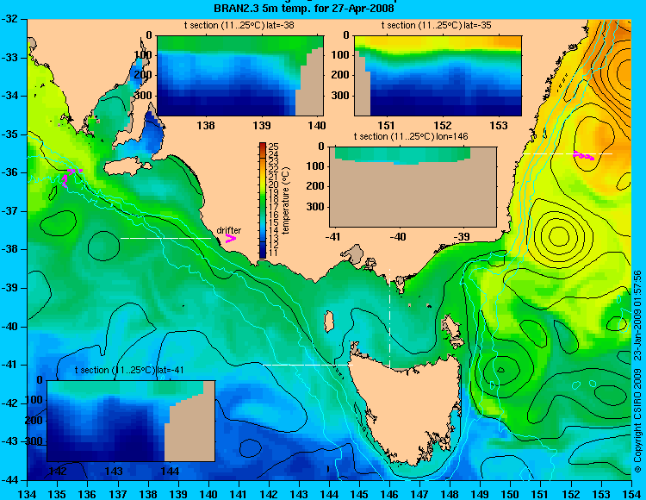Click the "25" value on the color bar

[x=274, y=147]
